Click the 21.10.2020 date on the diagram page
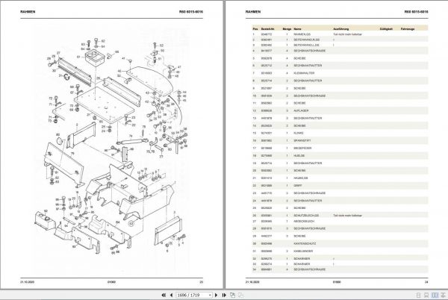The image size is (448, 300). pyautogui.click(x=27, y=282)
